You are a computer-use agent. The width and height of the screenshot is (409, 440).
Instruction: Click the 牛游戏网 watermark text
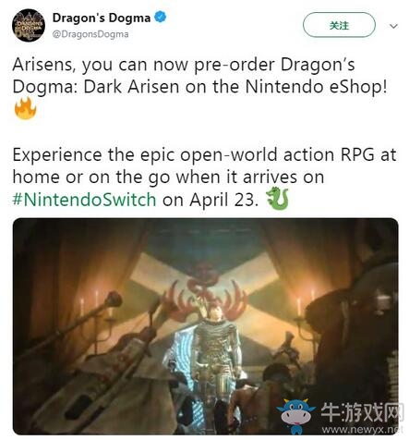click(362, 412)
